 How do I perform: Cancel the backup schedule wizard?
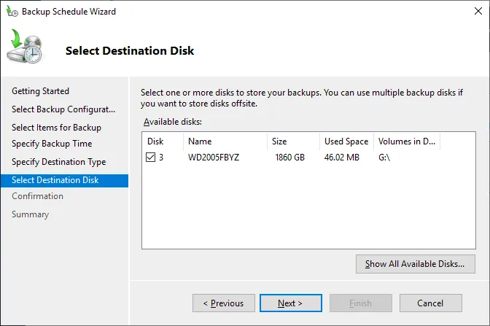[x=430, y=303]
